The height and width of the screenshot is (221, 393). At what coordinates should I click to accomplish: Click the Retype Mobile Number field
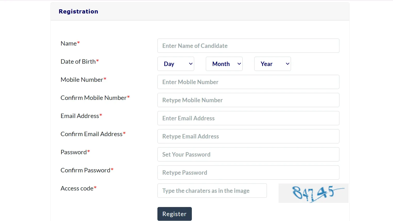coord(248,100)
